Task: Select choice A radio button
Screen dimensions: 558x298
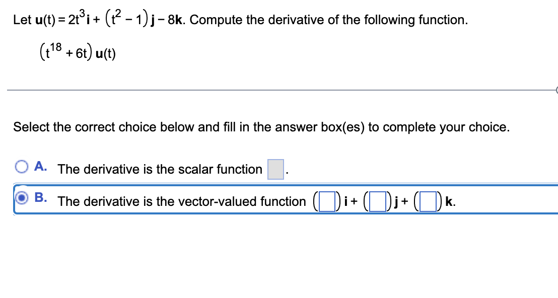Action: pos(22,166)
